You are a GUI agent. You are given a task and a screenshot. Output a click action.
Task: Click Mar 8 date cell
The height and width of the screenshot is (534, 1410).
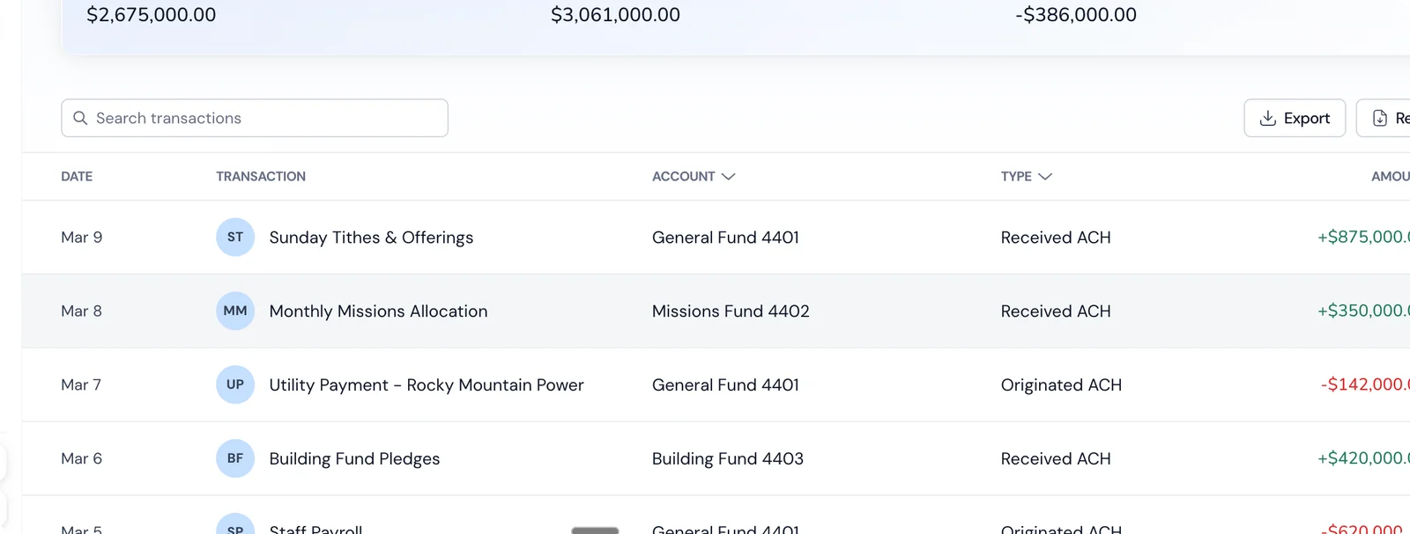[82, 311]
